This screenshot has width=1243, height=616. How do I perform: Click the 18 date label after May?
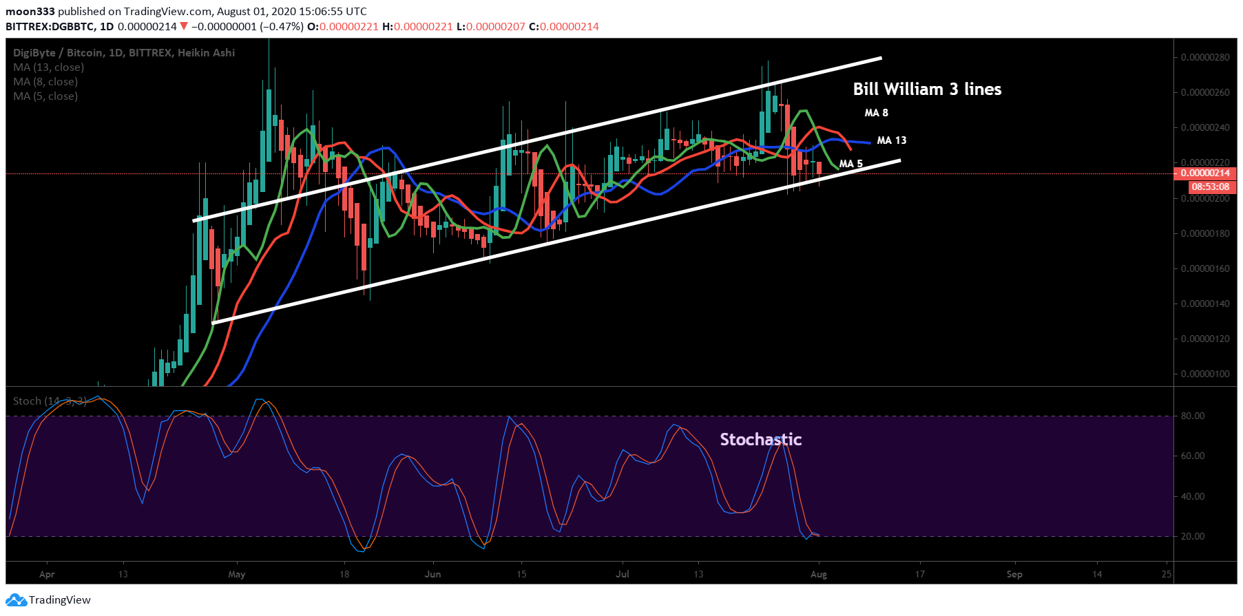point(344,574)
